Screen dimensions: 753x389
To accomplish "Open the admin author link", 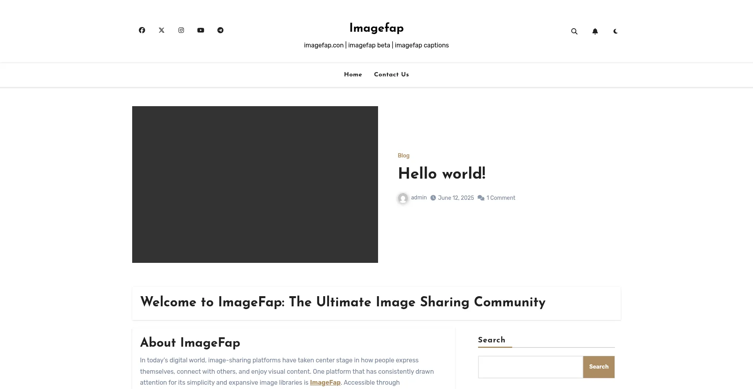I will coord(419,197).
